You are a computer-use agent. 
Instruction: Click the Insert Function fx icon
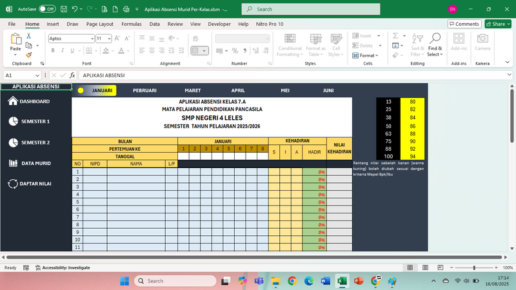point(73,75)
